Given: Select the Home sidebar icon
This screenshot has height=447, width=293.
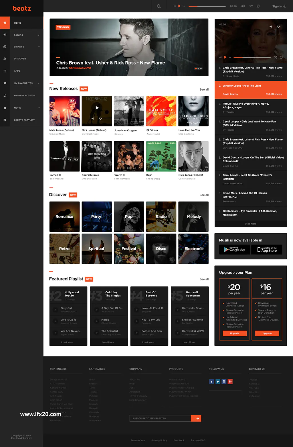Looking at the screenshot, I should click(x=5, y=23).
